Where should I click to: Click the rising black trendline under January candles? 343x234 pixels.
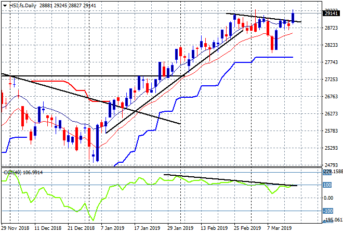tap(174, 82)
